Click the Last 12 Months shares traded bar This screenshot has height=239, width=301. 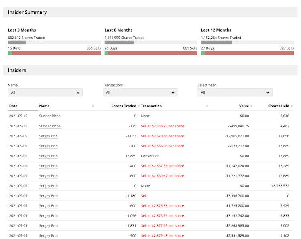point(247,42)
